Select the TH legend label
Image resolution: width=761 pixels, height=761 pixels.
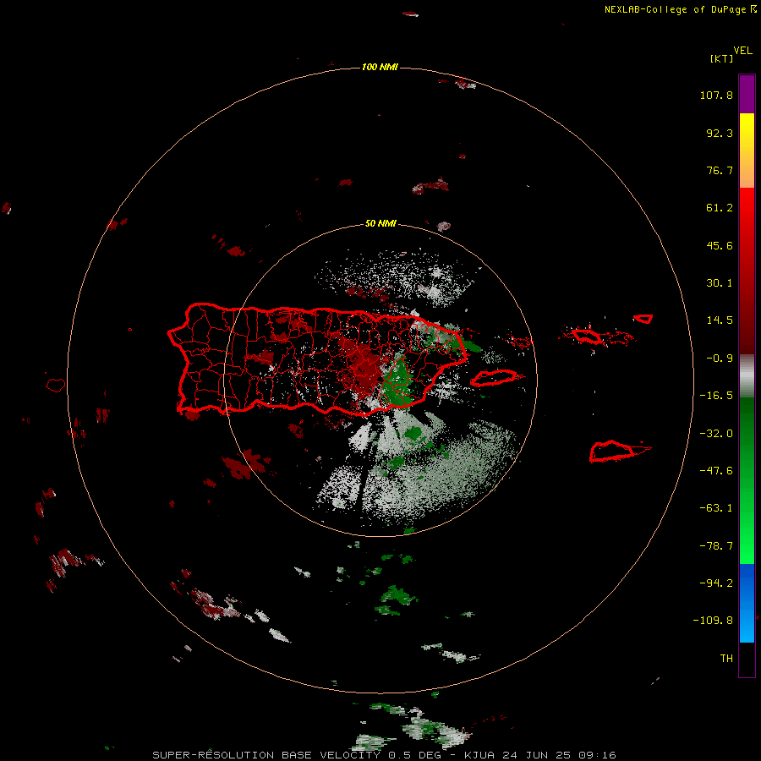[726, 658]
